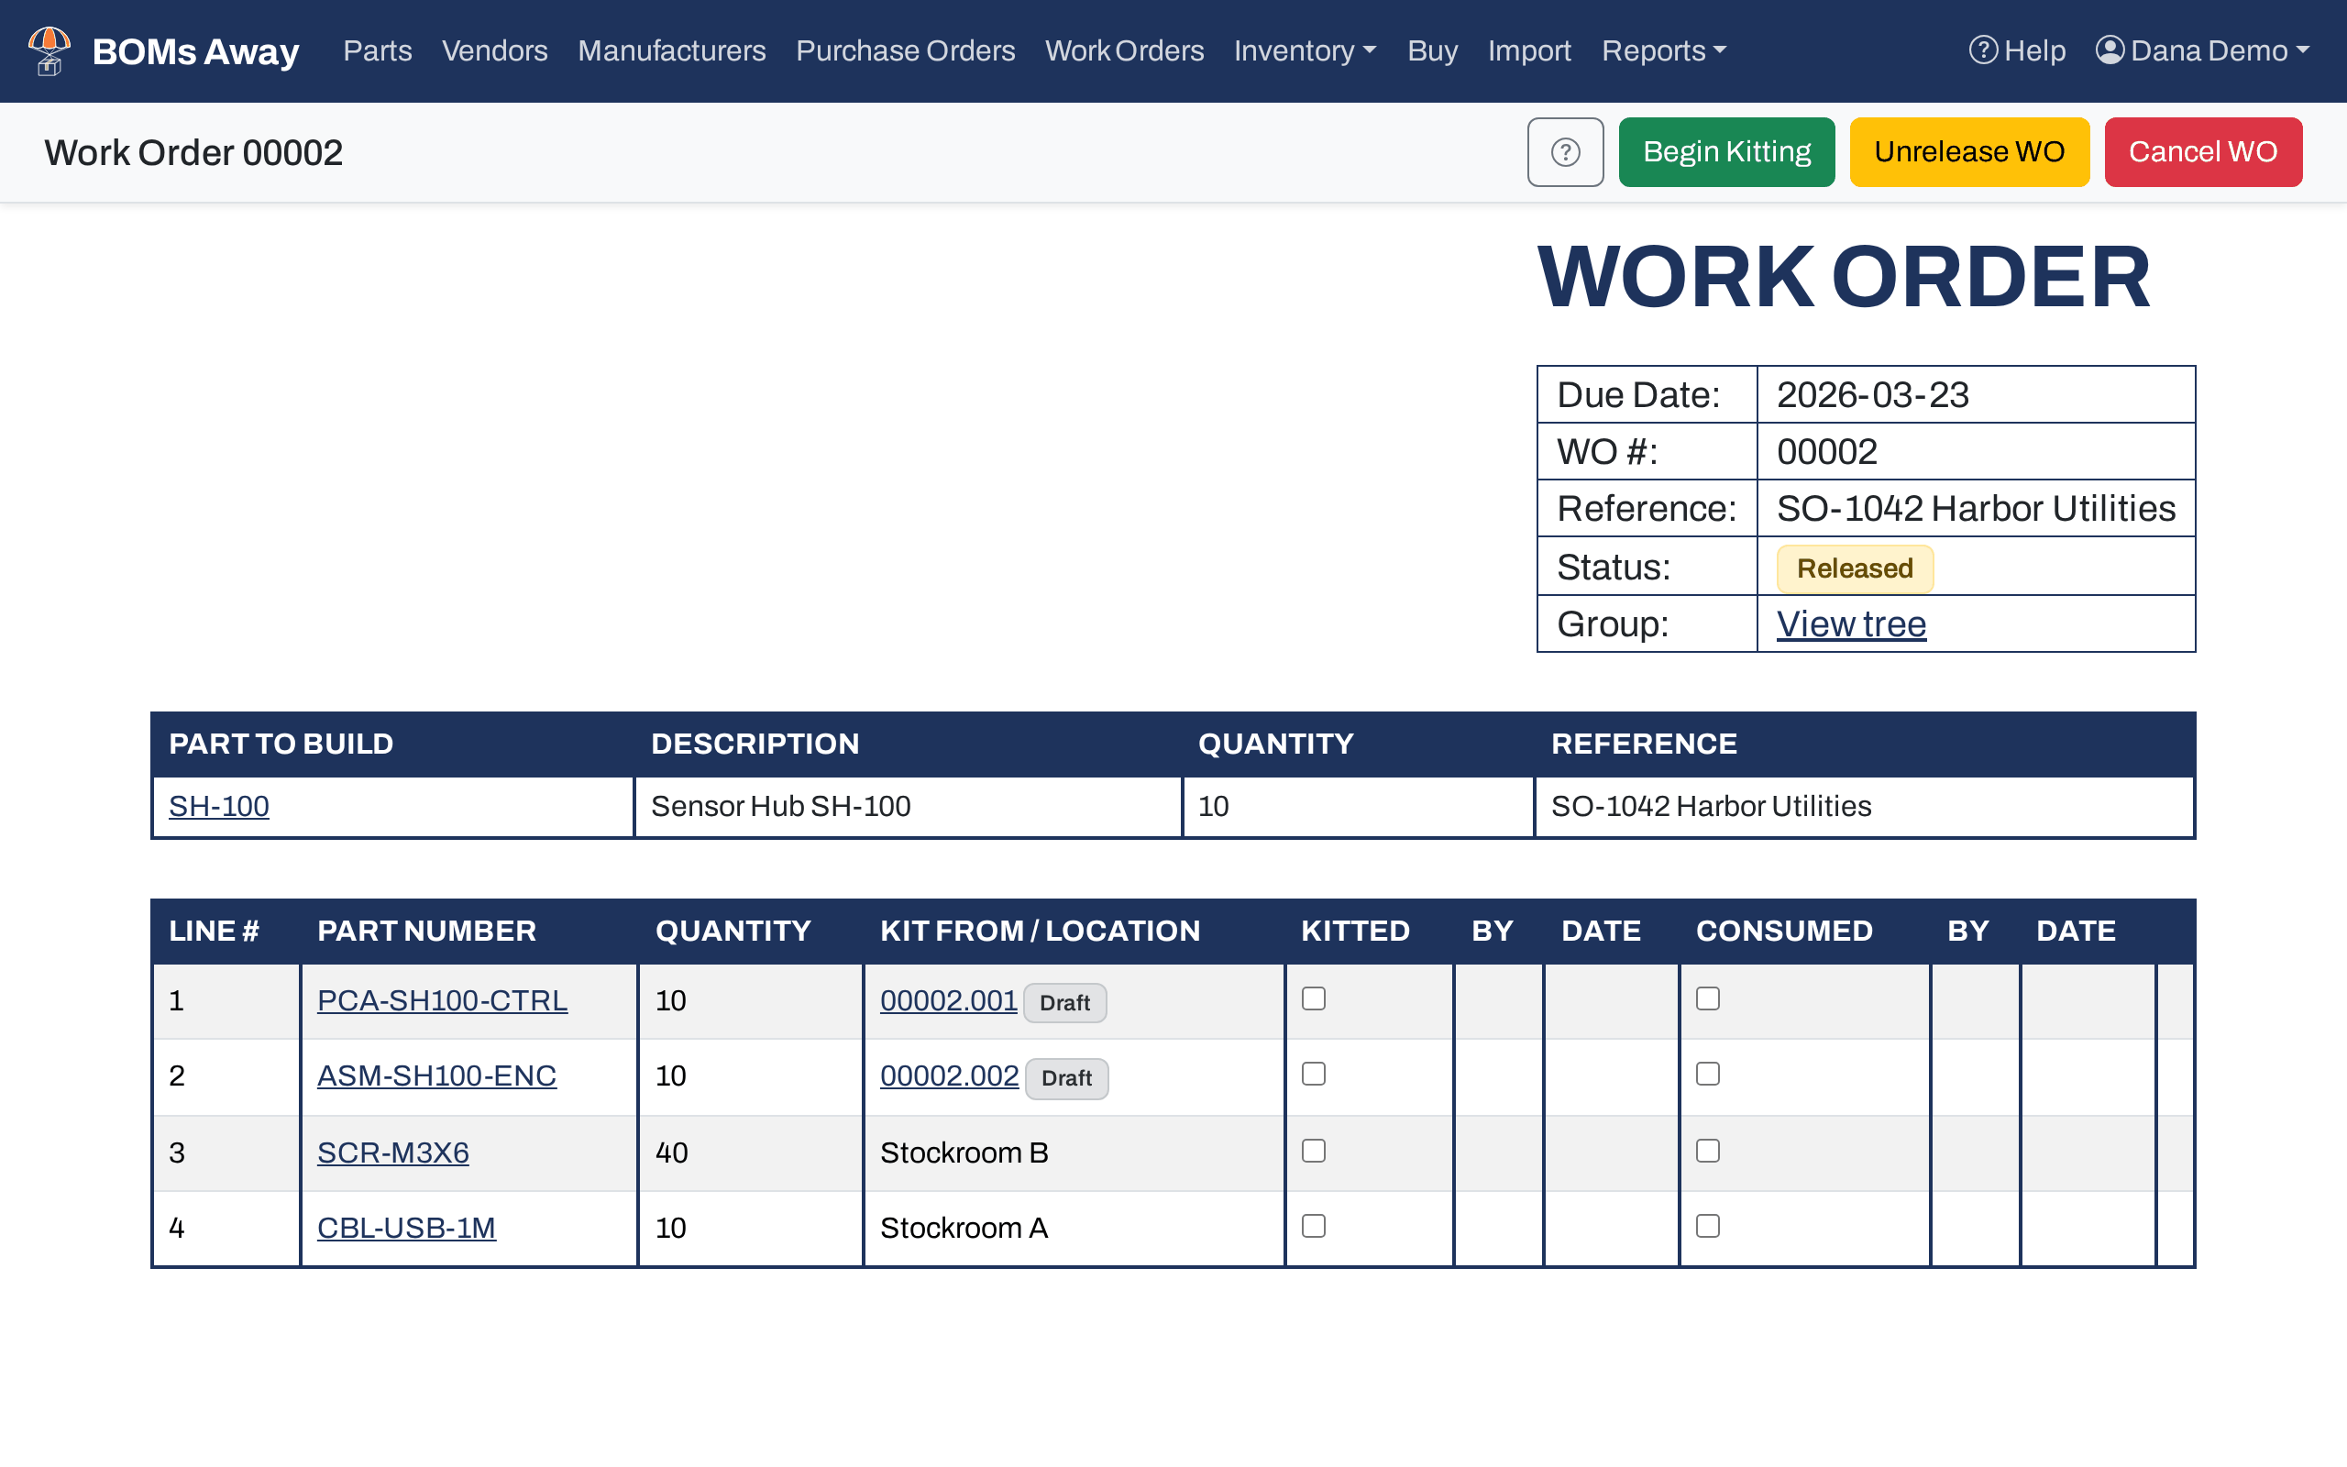Check Kitted for ASM-SH100-ENC line
Viewport: 2347px width, 1467px height.
click(1313, 1074)
